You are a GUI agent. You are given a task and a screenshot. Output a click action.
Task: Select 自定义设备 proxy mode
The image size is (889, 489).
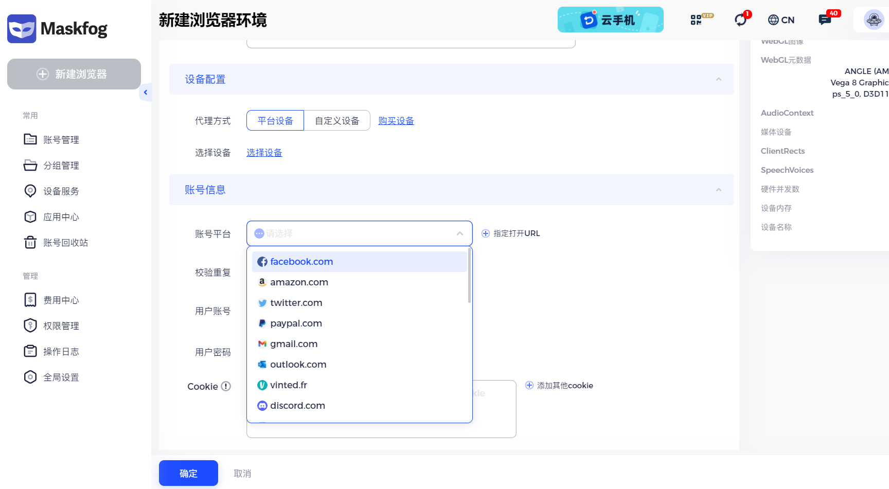(x=337, y=121)
